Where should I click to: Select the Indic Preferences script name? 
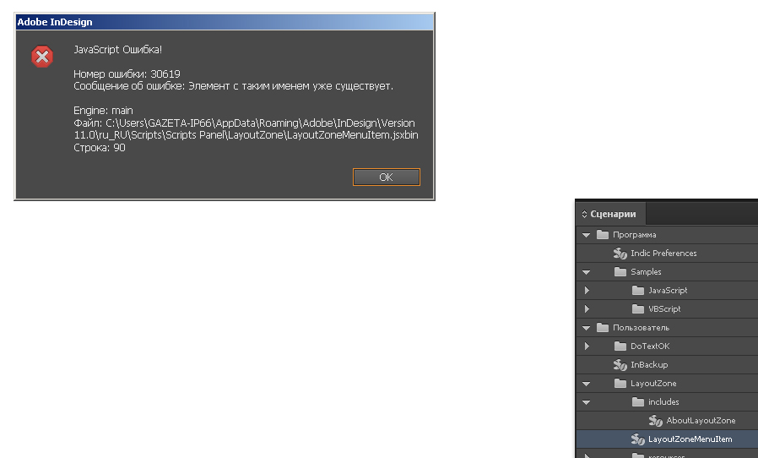click(x=663, y=254)
